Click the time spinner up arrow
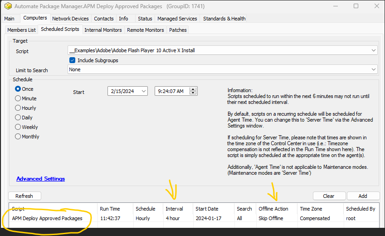 [193, 89]
